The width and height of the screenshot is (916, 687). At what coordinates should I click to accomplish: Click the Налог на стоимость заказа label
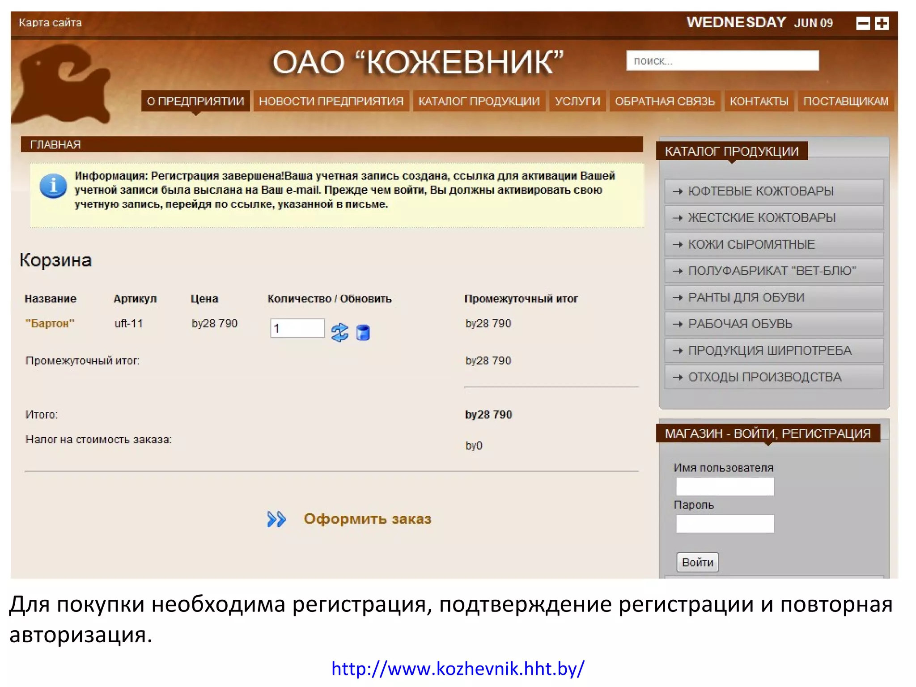[x=99, y=440]
